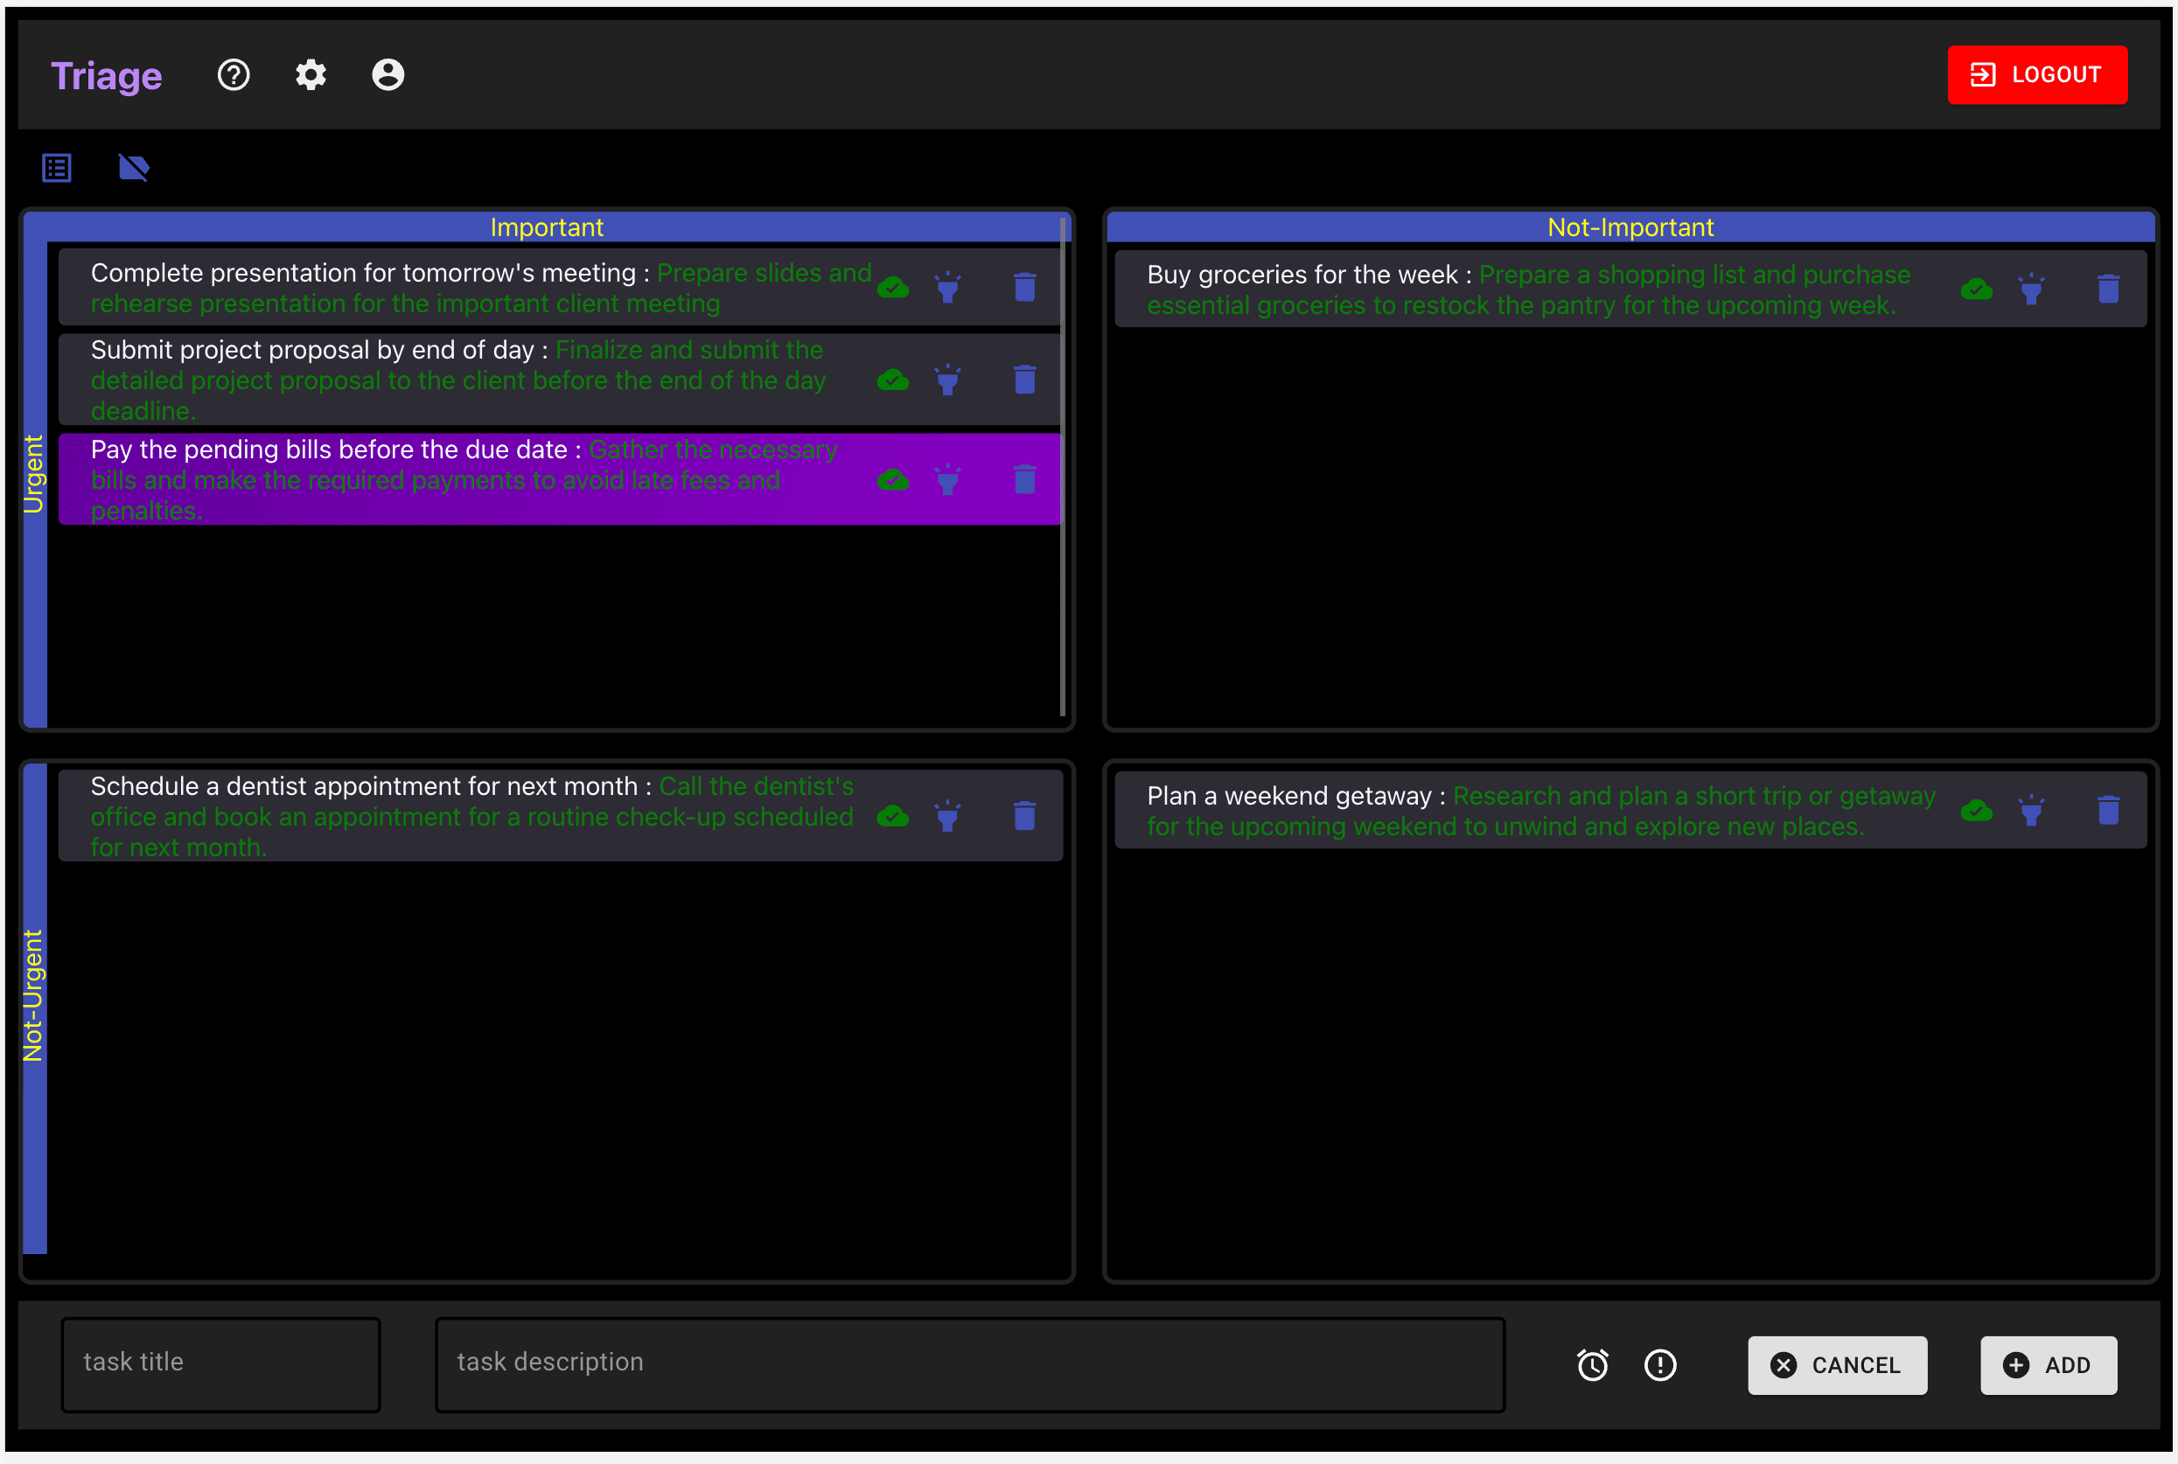The width and height of the screenshot is (2178, 1464).
Task: Highlight 'Schedule a dentist appointment' task
Action: [x=947, y=817]
